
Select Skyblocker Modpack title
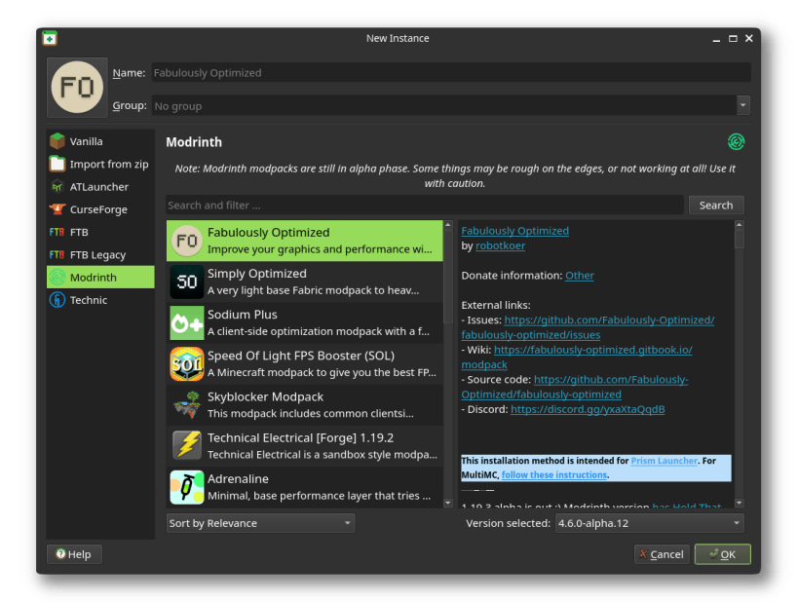click(265, 396)
